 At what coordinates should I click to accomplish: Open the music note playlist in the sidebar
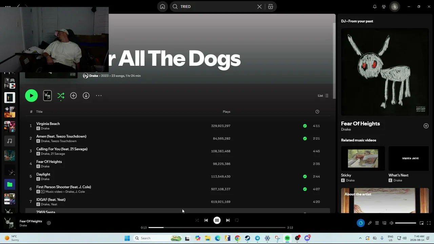[x=9, y=141]
